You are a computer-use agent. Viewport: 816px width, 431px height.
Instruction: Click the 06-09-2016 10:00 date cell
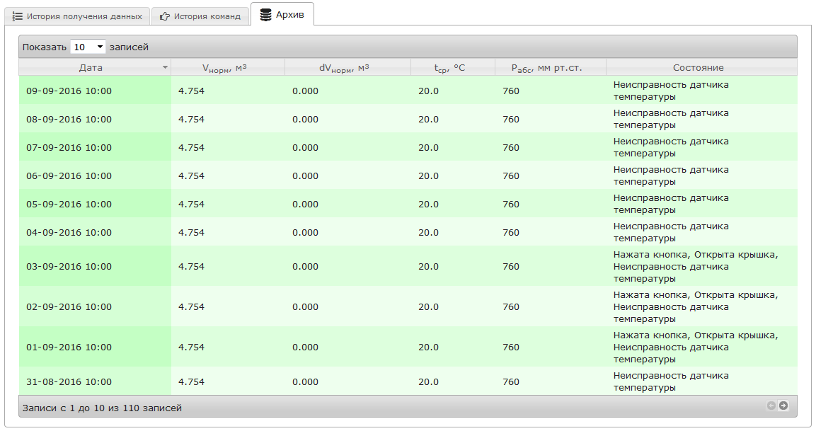(x=69, y=176)
